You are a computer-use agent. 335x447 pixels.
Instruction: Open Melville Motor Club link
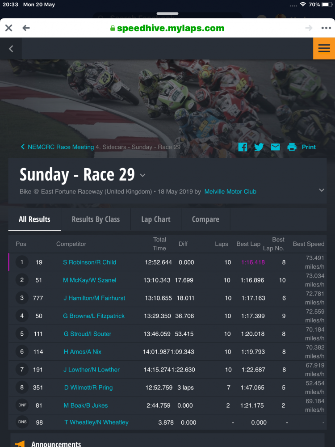point(230,191)
